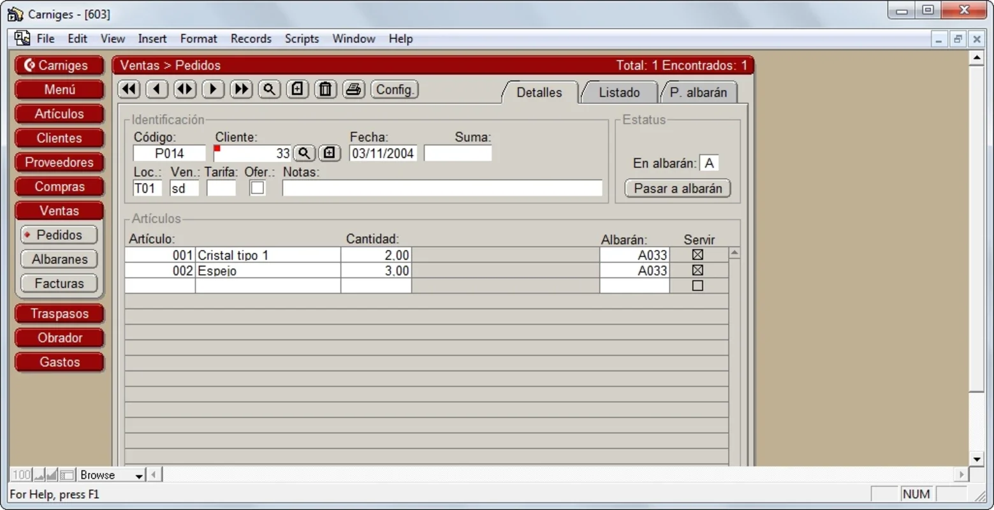The width and height of the screenshot is (994, 510).
Task: Open the Obrador section
Action: point(59,338)
